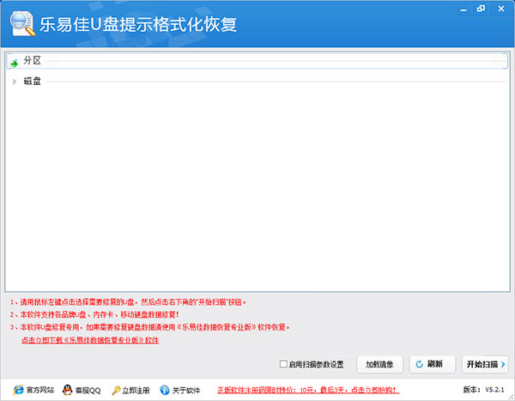This screenshot has height=401, width=515.
Task: Open the 官方网站 link
Action: (40, 390)
